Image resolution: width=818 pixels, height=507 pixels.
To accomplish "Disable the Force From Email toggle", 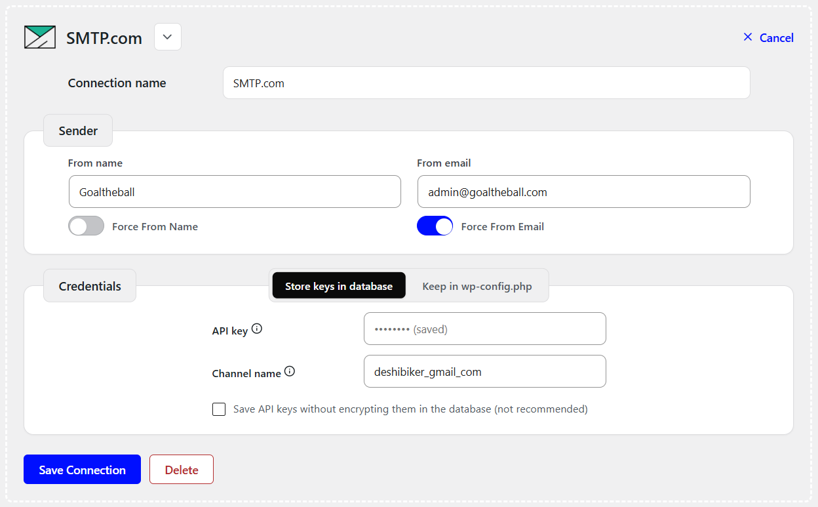I will pyautogui.click(x=435, y=226).
